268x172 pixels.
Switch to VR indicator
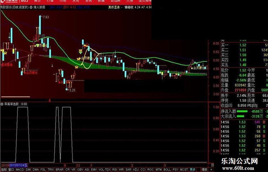tap(73, 170)
